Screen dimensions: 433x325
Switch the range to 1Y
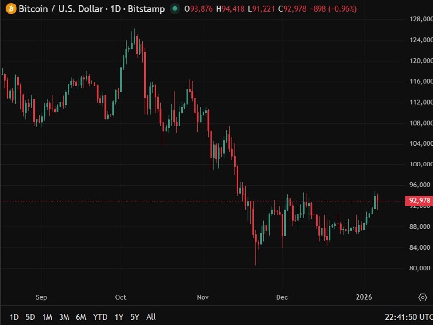click(x=119, y=317)
